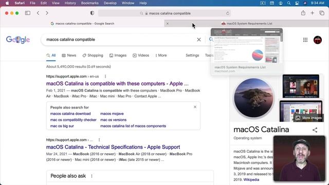Open the File menu
The height and width of the screenshot is (185, 329).
pos(32,3)
